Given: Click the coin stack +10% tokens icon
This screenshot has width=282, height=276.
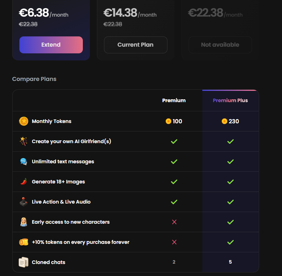Looking at the screenshot, I should click(x=24, y=242).
